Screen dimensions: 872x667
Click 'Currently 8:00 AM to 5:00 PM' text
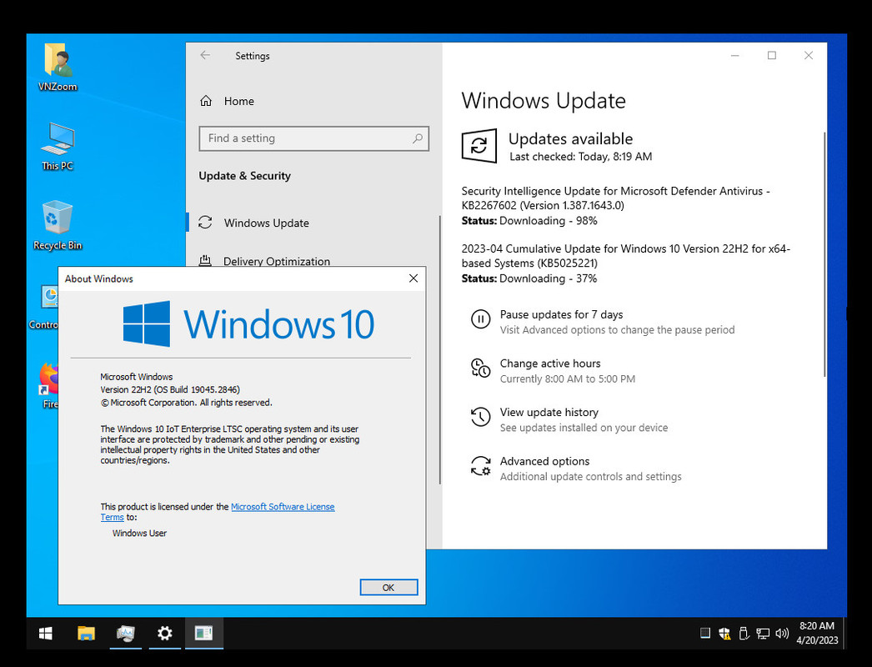click(567, 379)
